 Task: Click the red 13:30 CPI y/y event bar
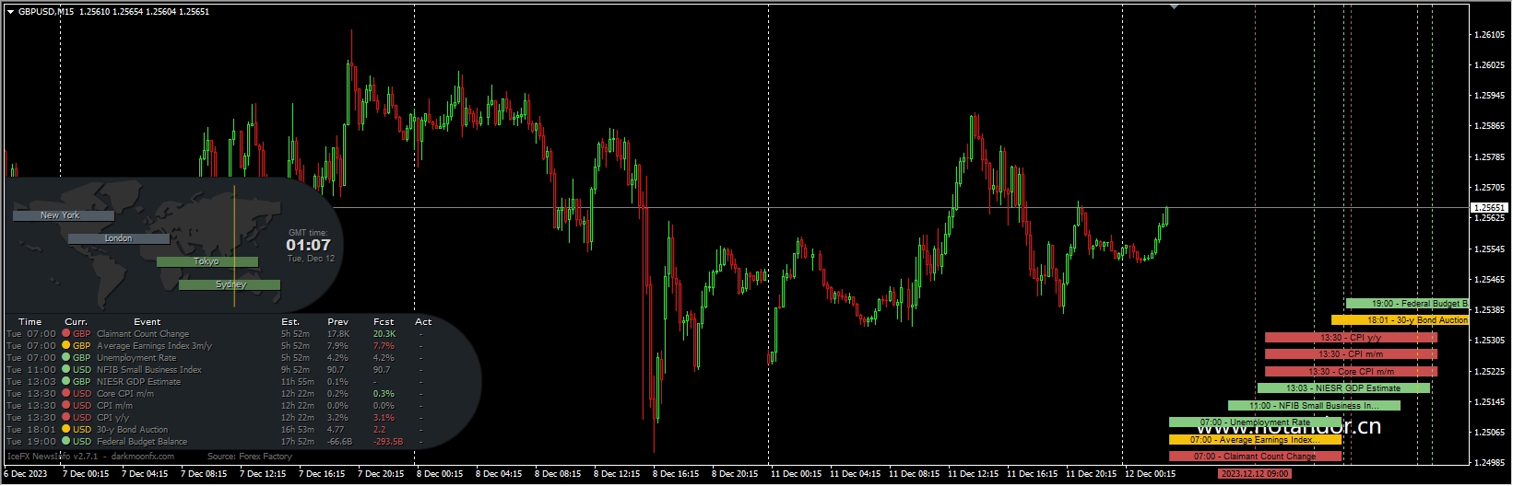[x=1350, y=338]
